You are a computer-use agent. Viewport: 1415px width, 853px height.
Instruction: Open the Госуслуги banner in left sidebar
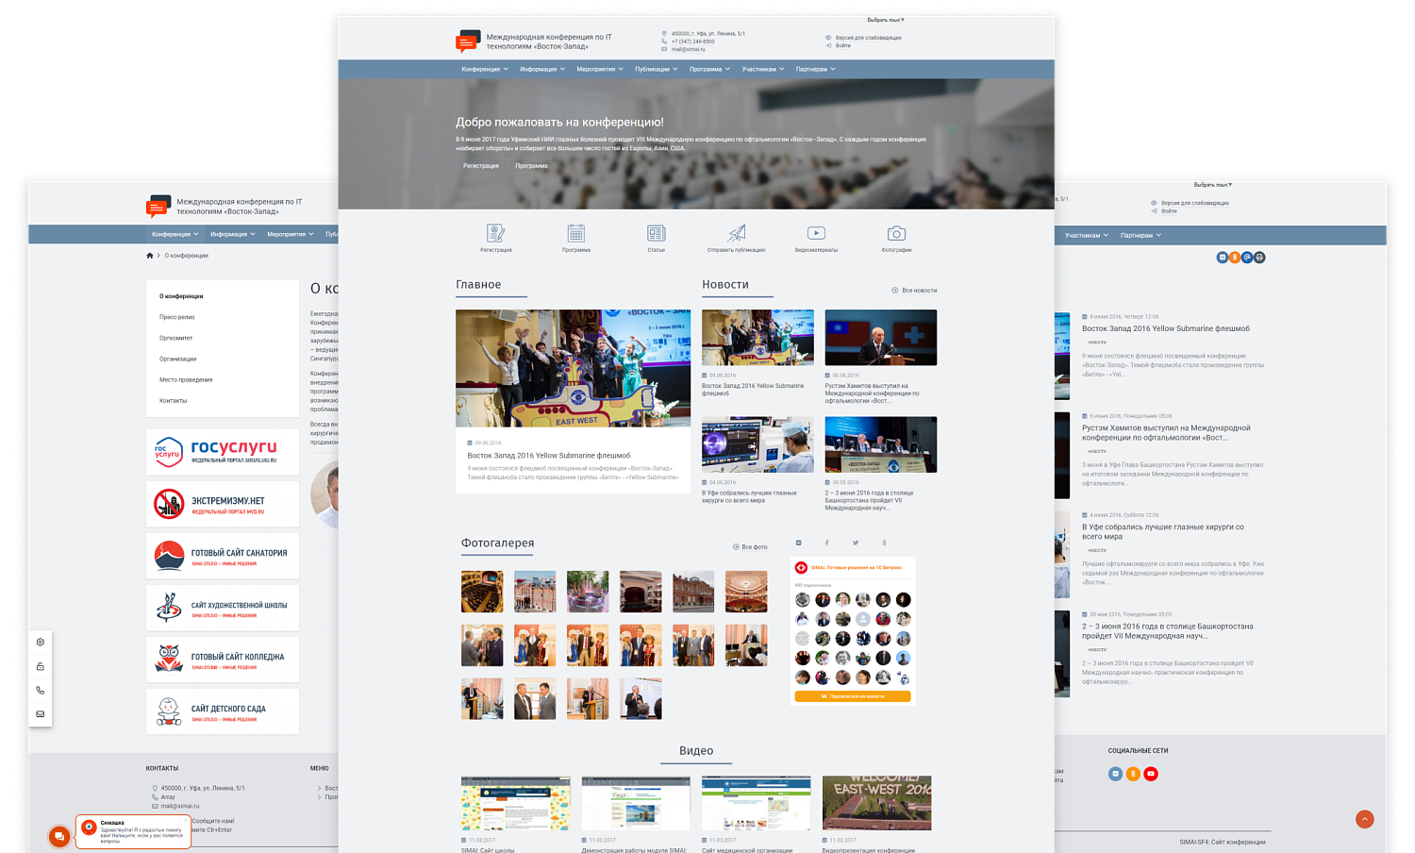click(223, 452)
